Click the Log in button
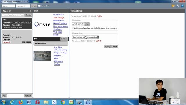The height and width of the screenshot is (105, 186). tap(34, 6)
